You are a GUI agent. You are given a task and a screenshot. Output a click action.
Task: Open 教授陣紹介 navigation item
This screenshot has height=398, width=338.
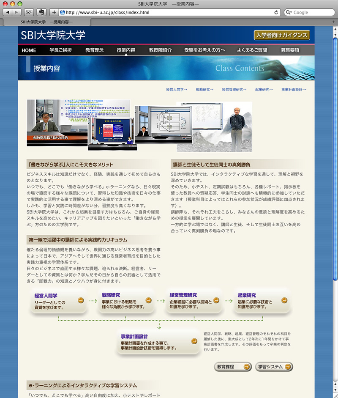pos(160,50)
